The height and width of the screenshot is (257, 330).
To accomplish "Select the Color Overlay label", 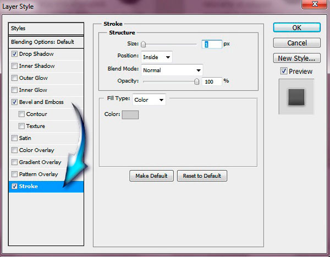I will (37, 150).
